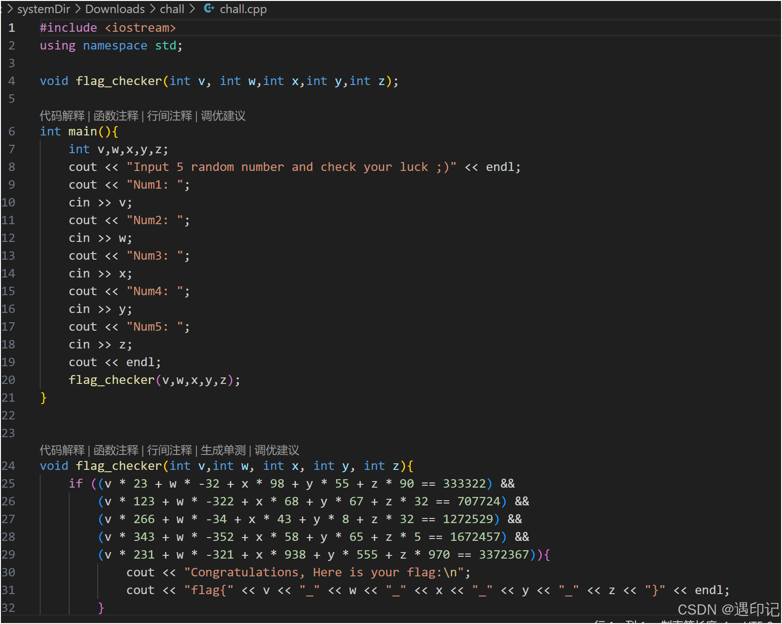Image resolution: width=782 pixels, height=624 pixels.
Task: Click the chevron after systemDir
Action: pos(79,8)
